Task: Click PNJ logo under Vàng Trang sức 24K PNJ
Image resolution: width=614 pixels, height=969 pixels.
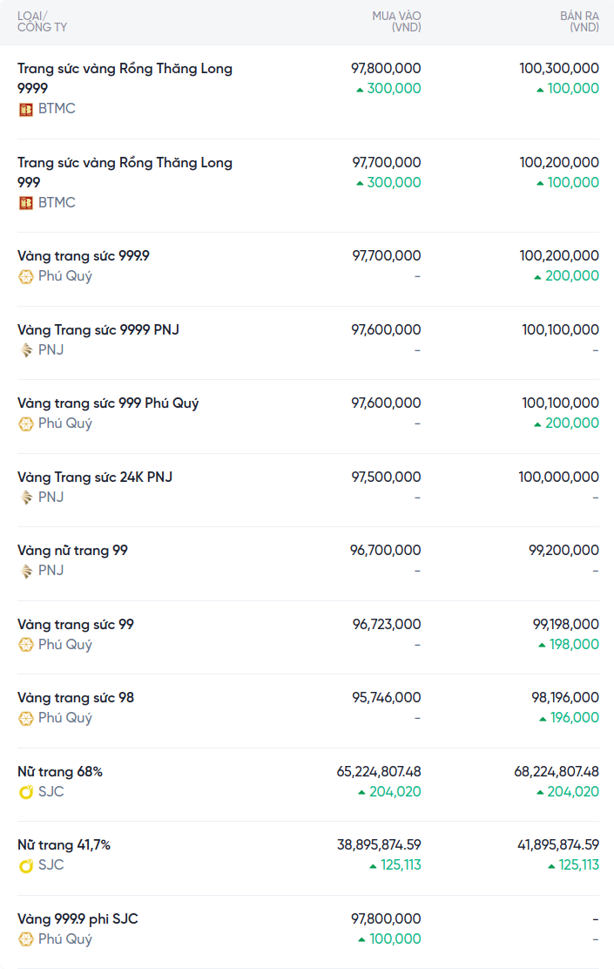Action: point(25,498)
